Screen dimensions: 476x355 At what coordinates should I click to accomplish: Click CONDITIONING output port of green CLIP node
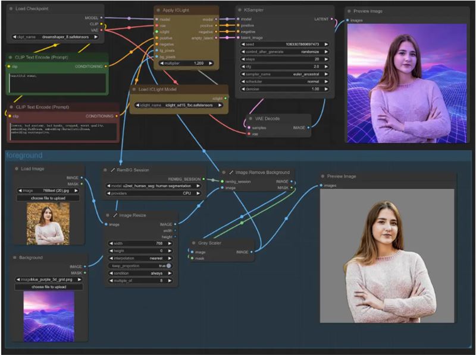[106, 66]
